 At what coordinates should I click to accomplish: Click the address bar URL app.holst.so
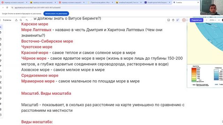click(38, 8)
